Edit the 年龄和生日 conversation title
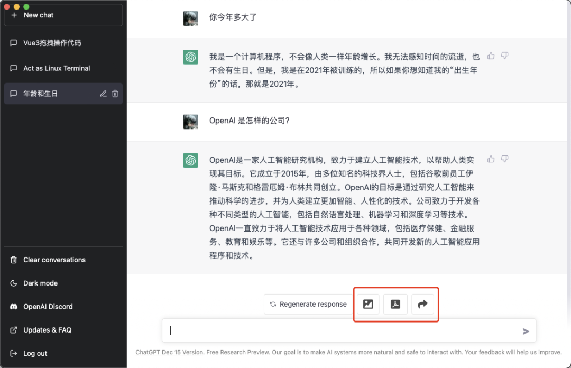Screen dimensions: 571x368 [x=104, y=93]
